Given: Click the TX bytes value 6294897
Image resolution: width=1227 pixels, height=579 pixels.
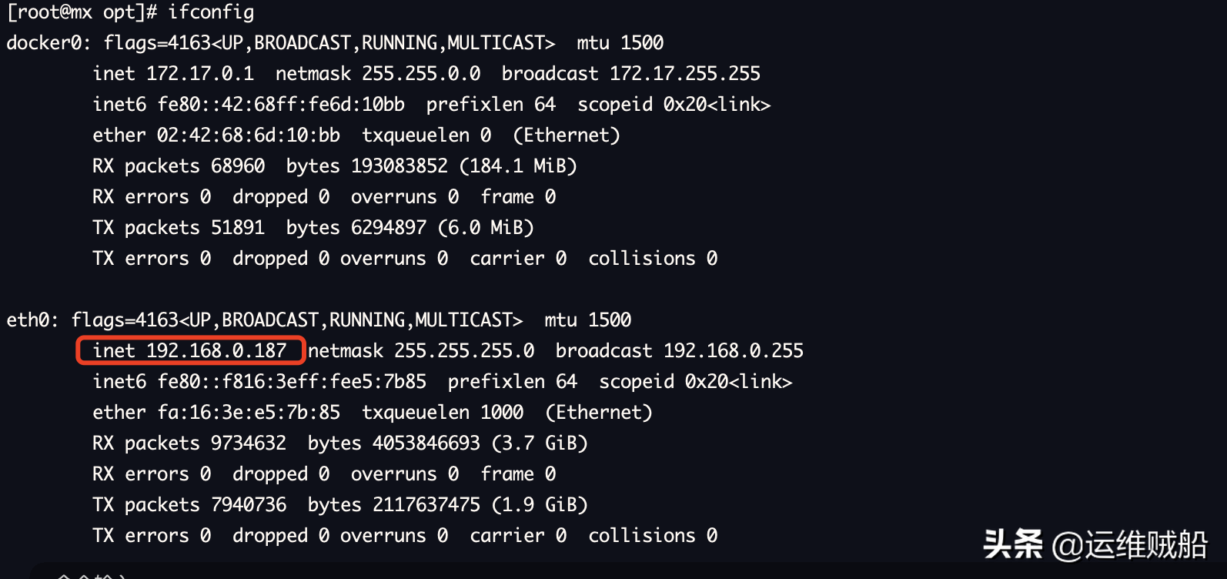Looking at the screenshot, I should pos(388,228).
